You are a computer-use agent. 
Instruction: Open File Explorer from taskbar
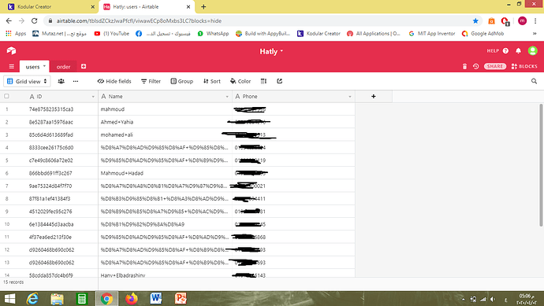(58, 298)
